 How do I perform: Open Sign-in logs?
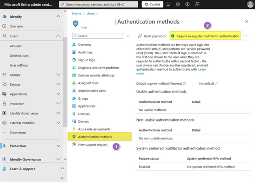(86, 60)
